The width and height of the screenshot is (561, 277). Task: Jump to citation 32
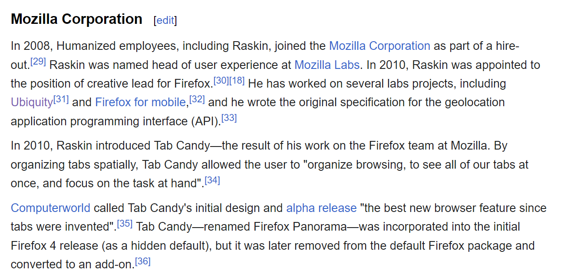coord(197,99)
